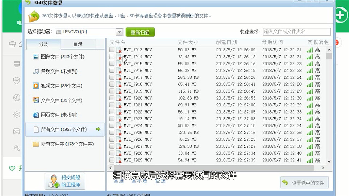
Task: Click the green arrow beside 所有文件
Action: 98,130
